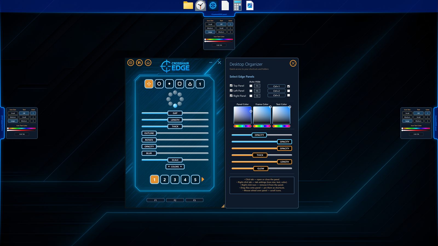The image size is (438, 246).
Task: Click the F3 hotkey button
Action: pos(194,200)
